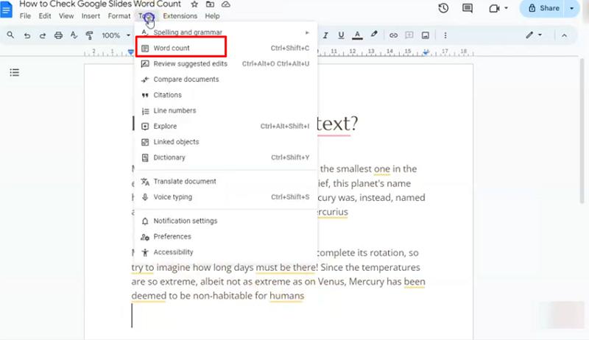Choose Review suggested edits
The image size is (589, 340).
click(x=226, y=64)
